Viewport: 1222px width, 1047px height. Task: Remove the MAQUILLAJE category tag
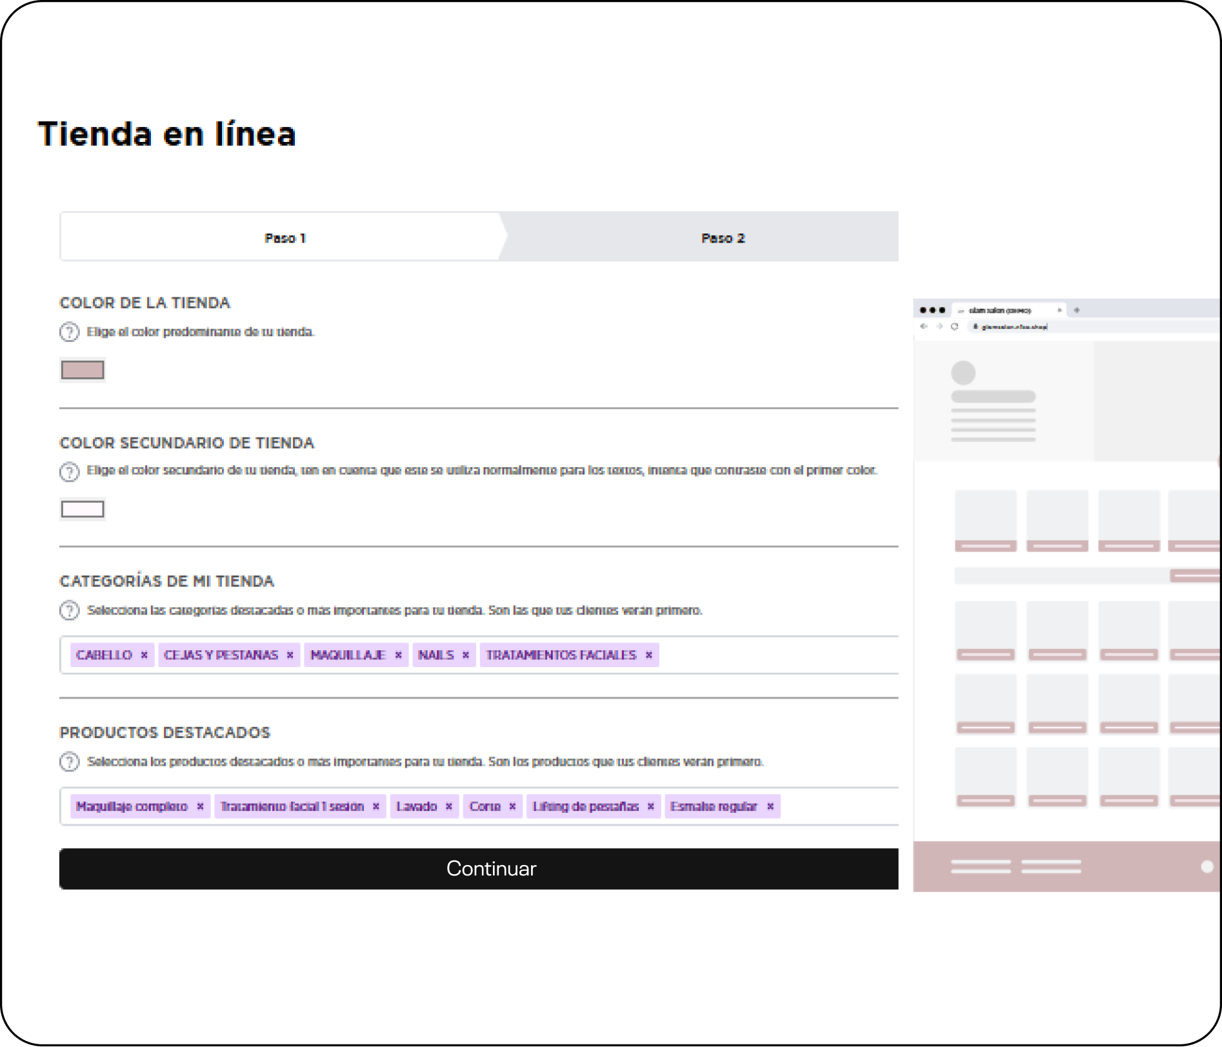tap(399, 655)
